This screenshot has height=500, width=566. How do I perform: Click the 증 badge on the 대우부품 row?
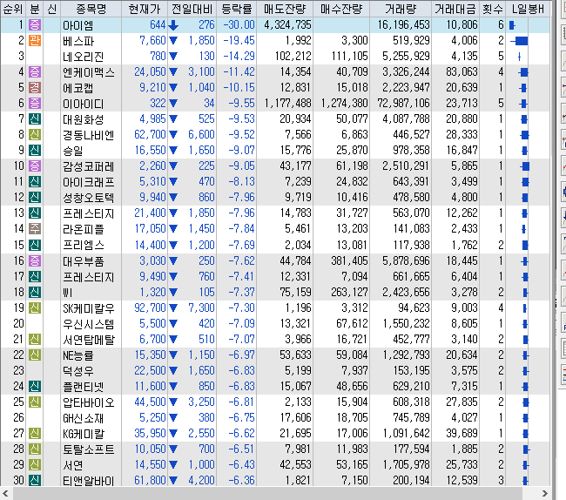click(35, 260)
